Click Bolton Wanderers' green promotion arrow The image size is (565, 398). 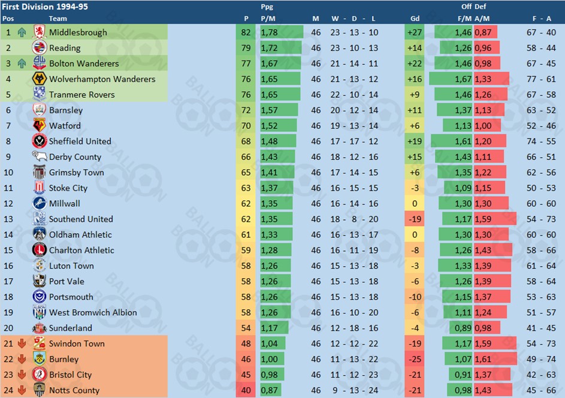point(22,64)
